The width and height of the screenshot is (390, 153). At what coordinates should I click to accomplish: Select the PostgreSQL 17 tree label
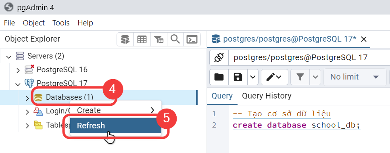62,83
